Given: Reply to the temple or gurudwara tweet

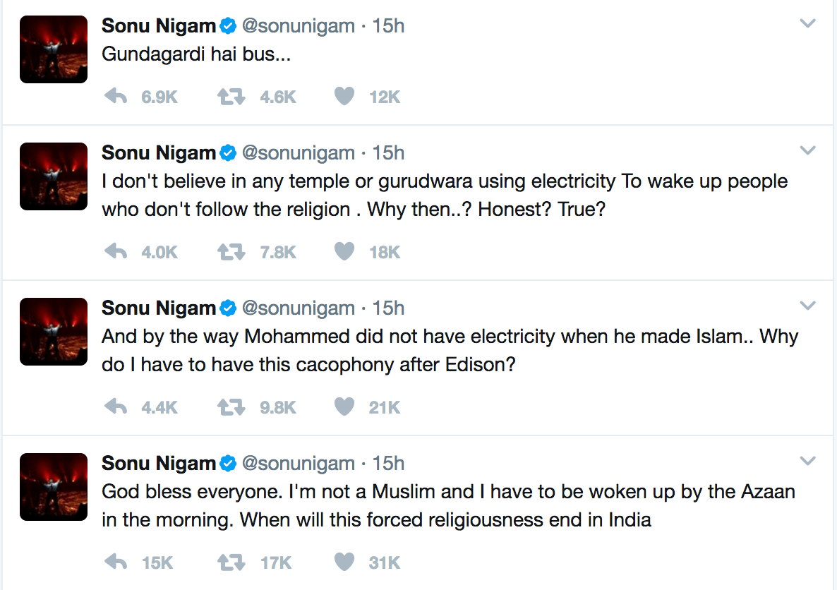Looking at the screenshot, I should click(x=116, y=251).
